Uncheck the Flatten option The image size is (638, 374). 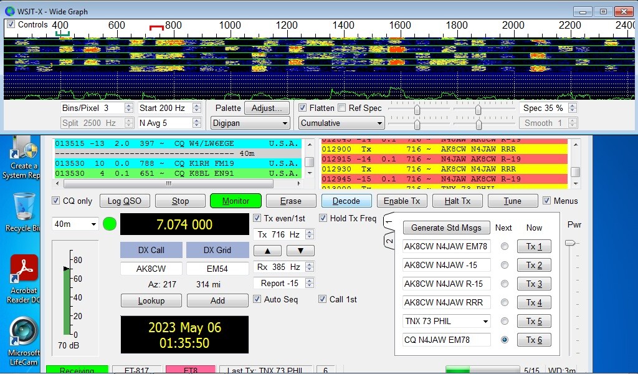[x=303, y=108]
